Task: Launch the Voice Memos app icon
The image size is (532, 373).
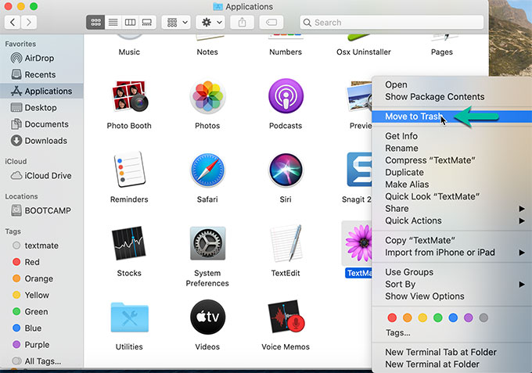Action: click(286, 317)
